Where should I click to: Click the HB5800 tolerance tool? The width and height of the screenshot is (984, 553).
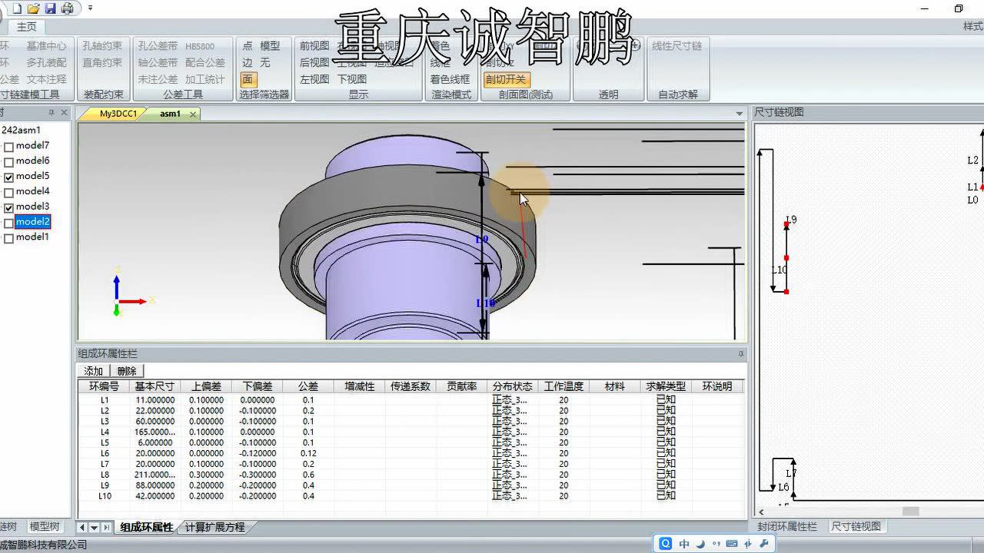[x=200, y=46]
